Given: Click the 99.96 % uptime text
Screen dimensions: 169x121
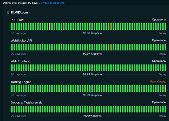Looking at the screenshot, I should pos(92,33).
